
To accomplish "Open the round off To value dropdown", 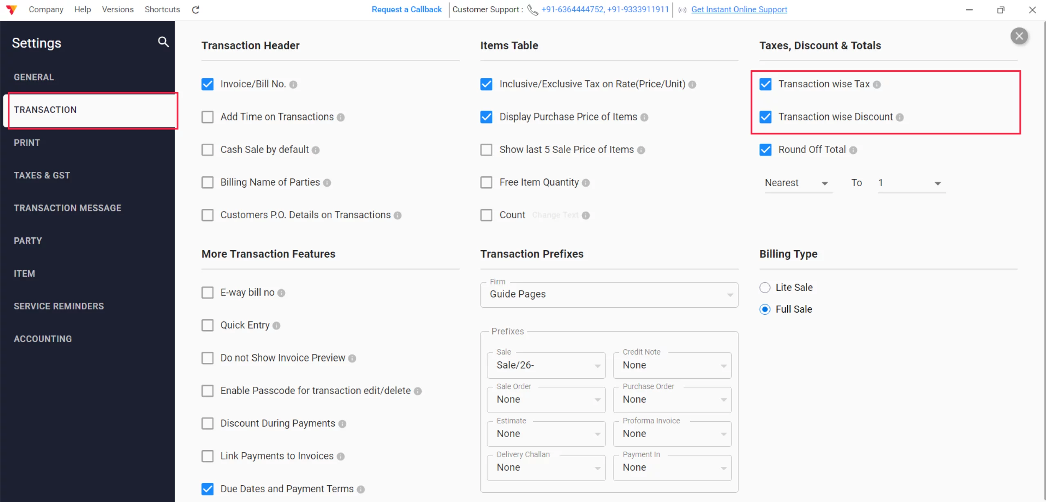I will pyautogui.click(x=912, y=183).
